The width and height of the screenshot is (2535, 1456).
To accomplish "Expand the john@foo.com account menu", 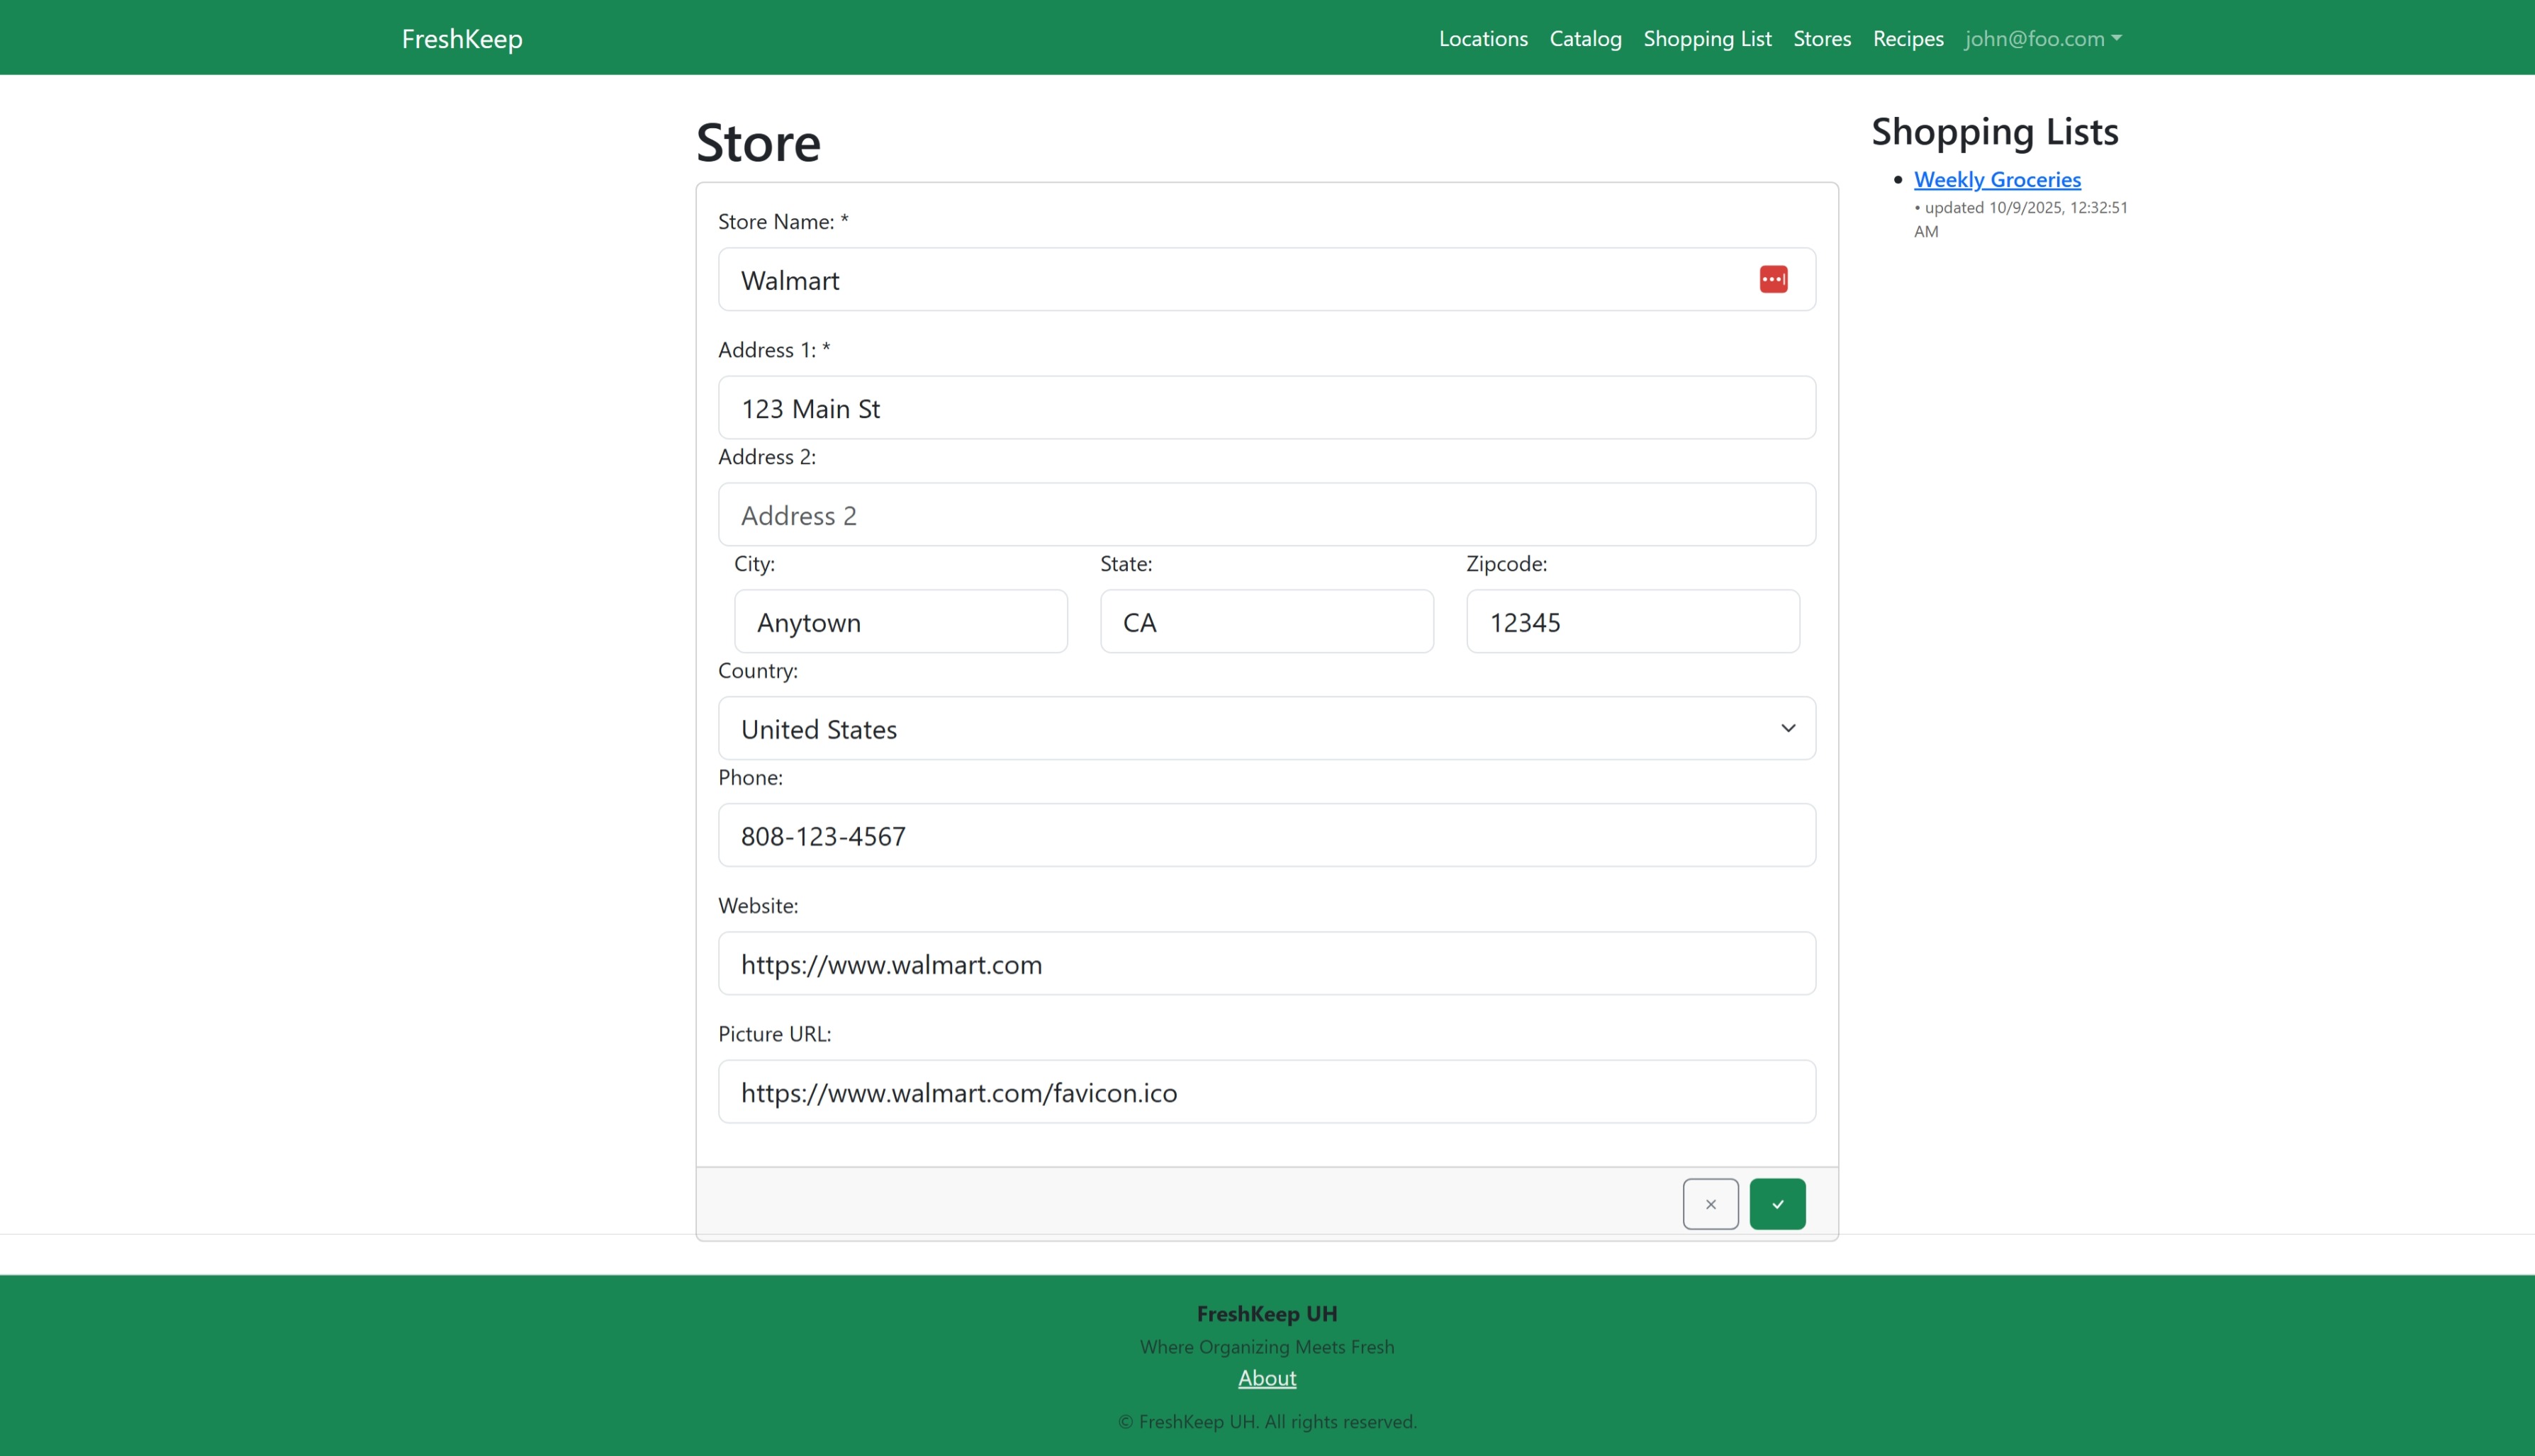I will click(x=2042, y=38).
